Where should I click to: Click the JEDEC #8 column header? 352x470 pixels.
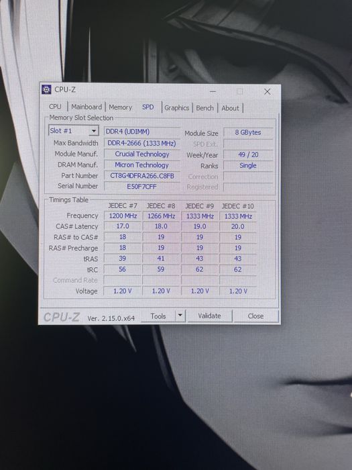161,206
